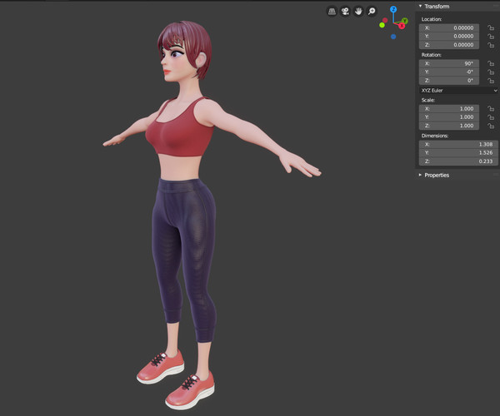Image resolution: width=500 pixels, height=416 pixels.
Task: Click the Scale X field
Action: (x=449, y=109)
